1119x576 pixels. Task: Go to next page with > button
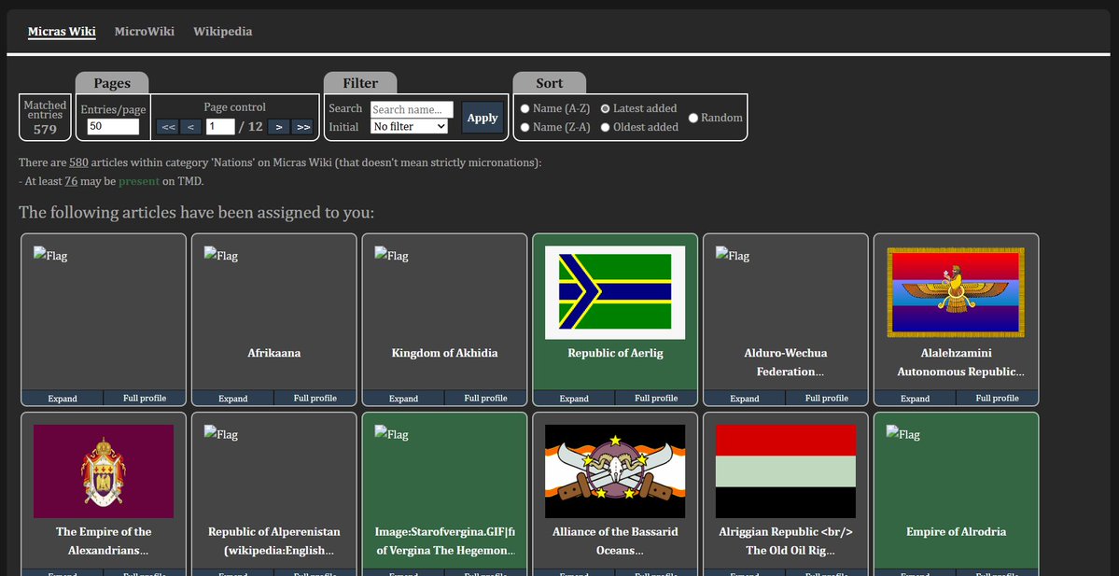[278, 126]
